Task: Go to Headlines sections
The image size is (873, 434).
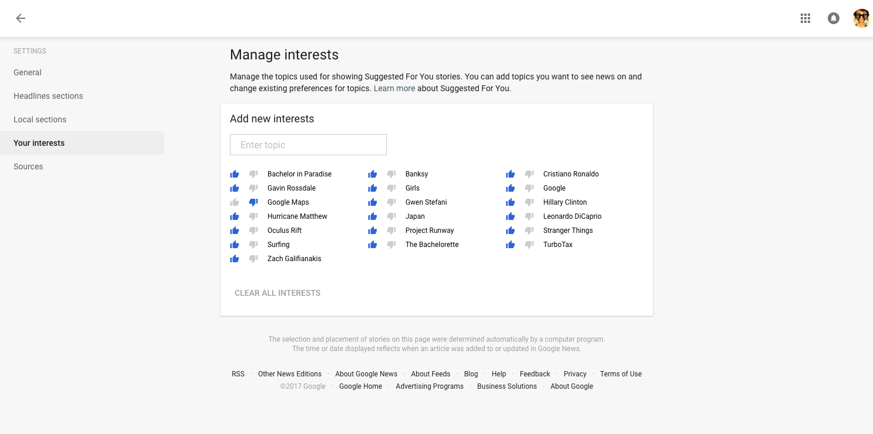Action: pyautogui.click(x=48, y=96)
